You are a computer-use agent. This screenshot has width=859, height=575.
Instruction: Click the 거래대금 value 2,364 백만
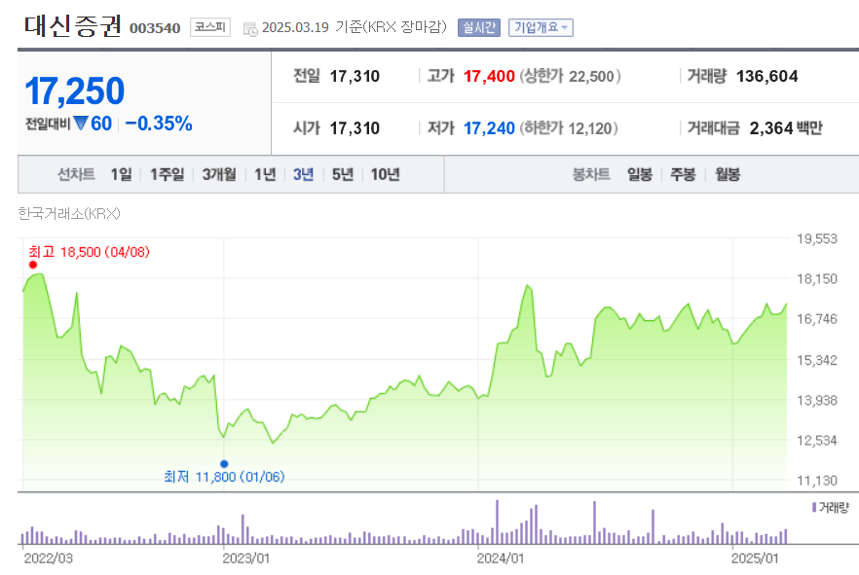click(x=786, y=128)
